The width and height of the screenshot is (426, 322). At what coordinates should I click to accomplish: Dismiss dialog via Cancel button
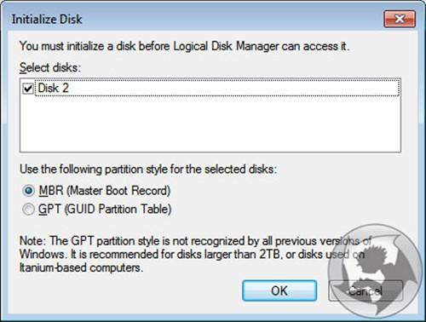coord(366,290)
